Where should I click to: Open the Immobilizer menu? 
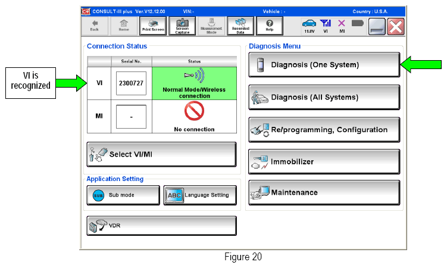[324, 161]
